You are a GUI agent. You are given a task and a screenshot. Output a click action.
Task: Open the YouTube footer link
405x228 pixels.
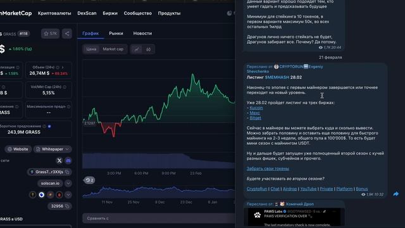click(x=308, y=189)
